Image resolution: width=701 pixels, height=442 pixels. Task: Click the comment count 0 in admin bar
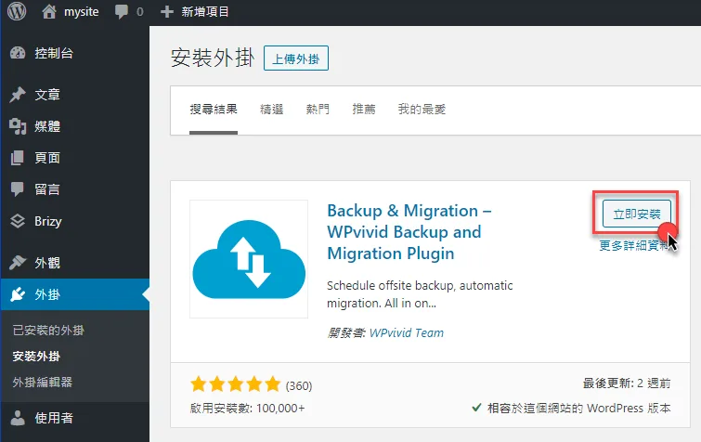coord(140,12)
